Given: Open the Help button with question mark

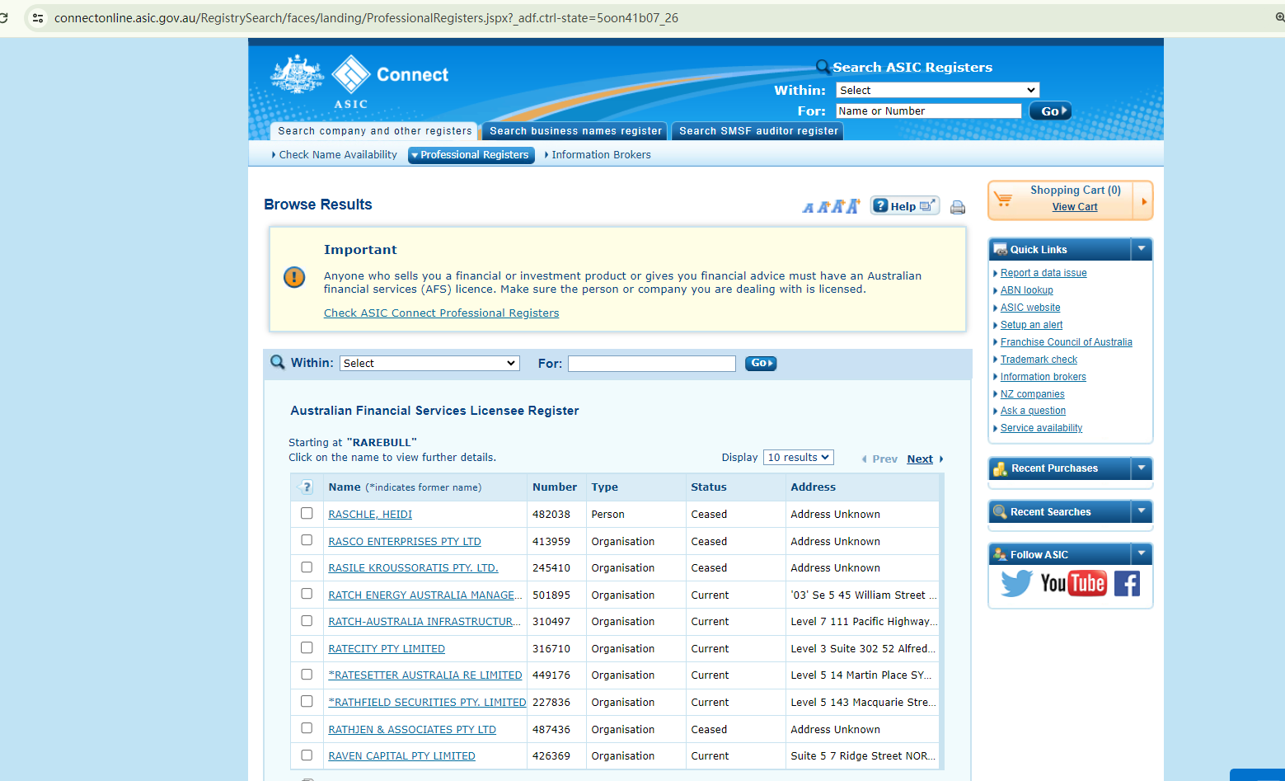Looking at the screenshot, I should tap(904, 206).
